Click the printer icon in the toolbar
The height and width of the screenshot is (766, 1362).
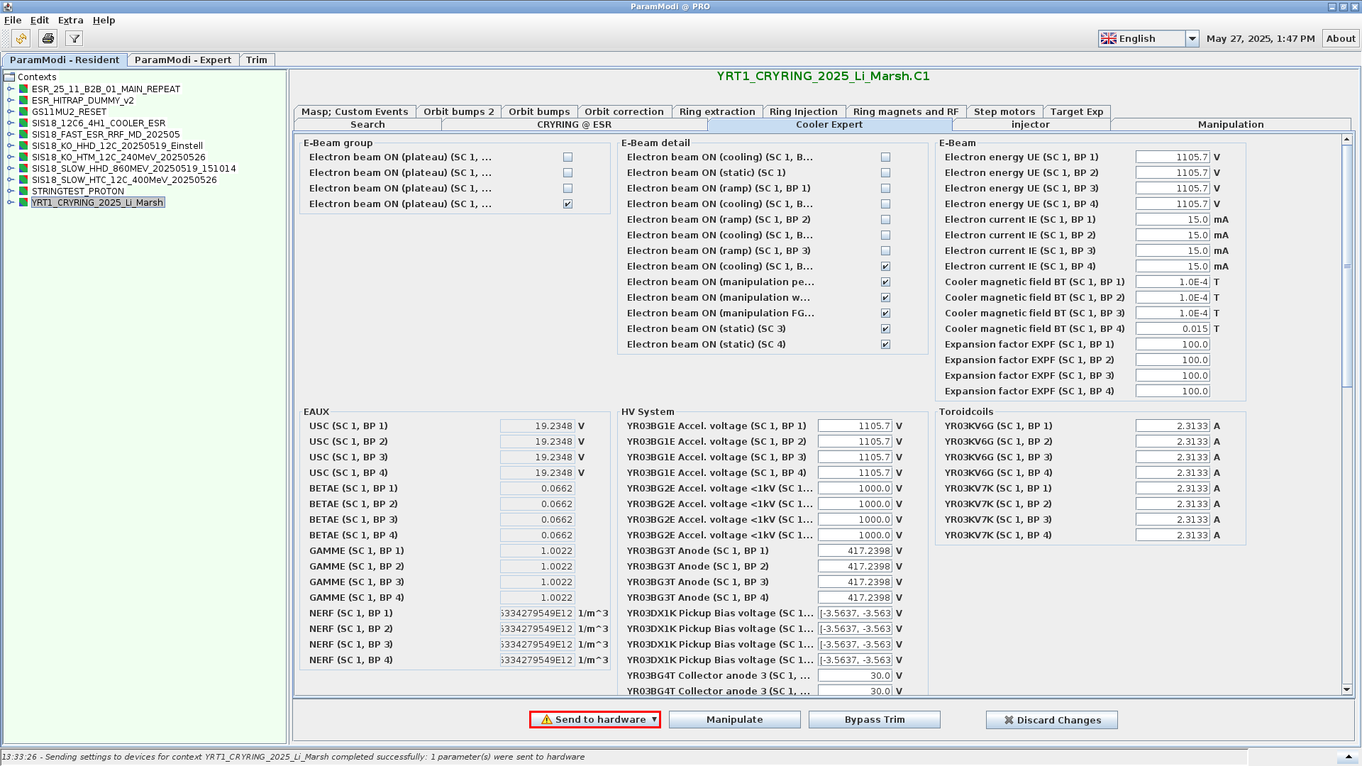[48, 38]
